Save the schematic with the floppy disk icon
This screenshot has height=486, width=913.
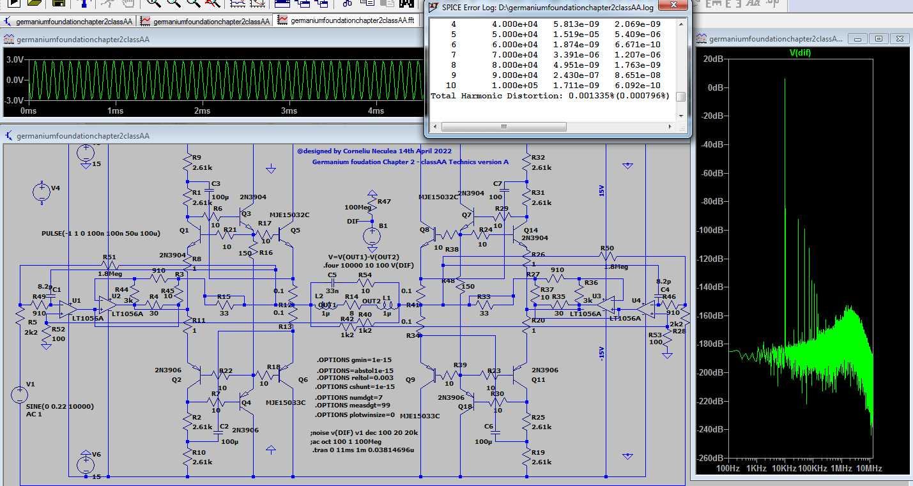click(x=58, y=3)
